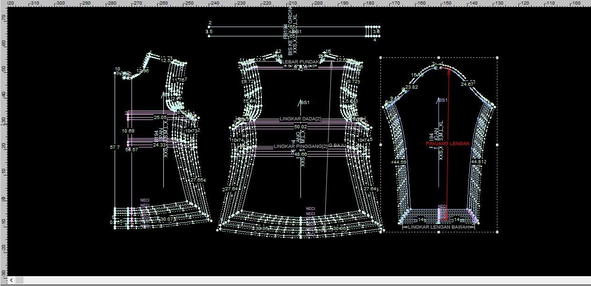Image resolution: width=591 pixels, height=286 pixels.
Task: Grab the sleeve selection box top-left handle
Action: click(x=381, y=58)
